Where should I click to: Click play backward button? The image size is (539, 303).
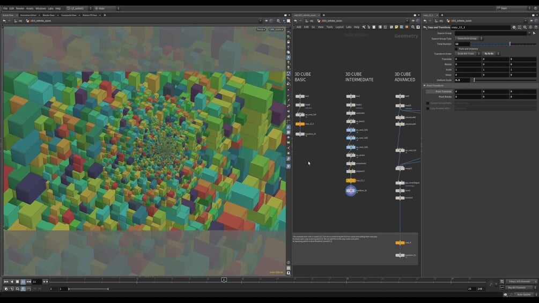pos(12,282)
